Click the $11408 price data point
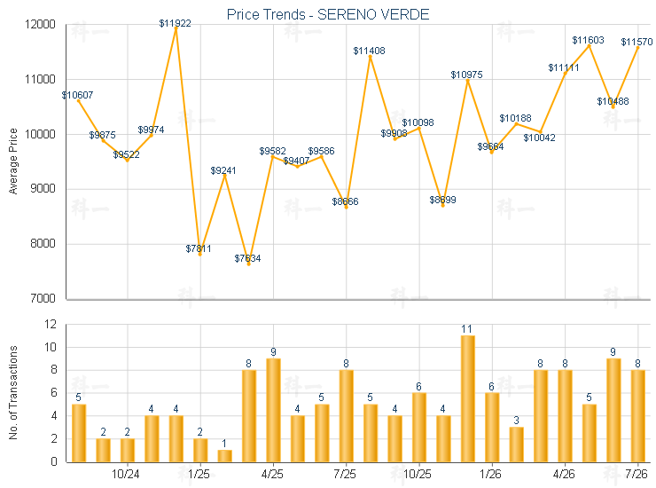Image resolution: width=656 pixels, height=488 pixels. [x=371, y=57]
